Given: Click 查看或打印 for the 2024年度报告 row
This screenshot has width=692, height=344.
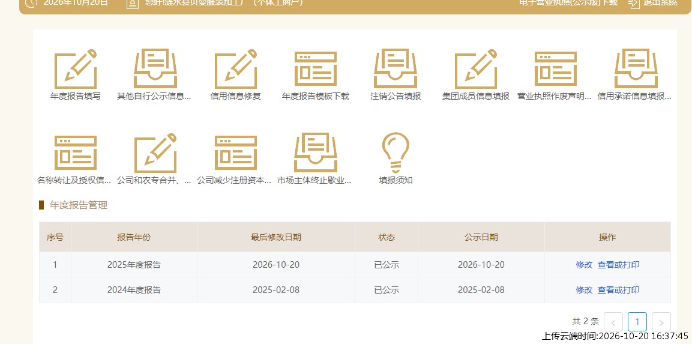Looking at the screenshot, I should pos(618,290).
